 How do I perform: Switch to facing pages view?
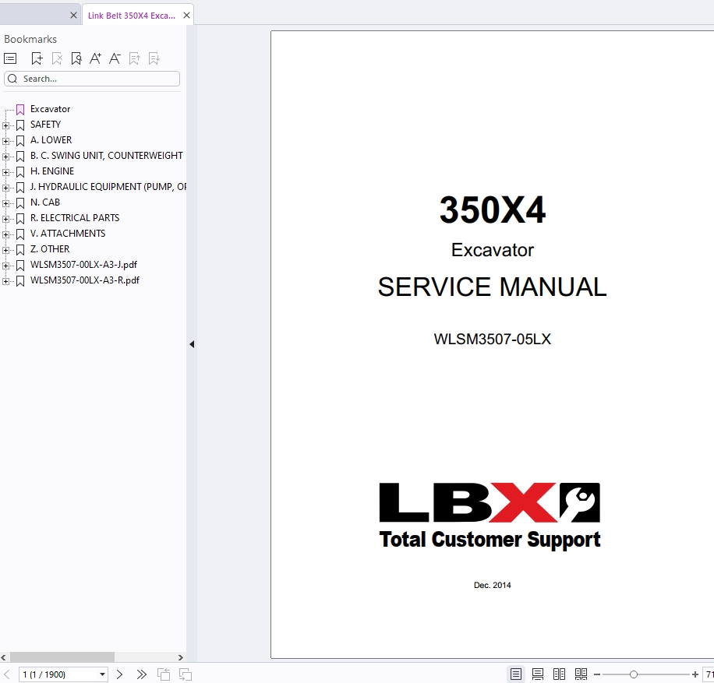pos(559,674)
